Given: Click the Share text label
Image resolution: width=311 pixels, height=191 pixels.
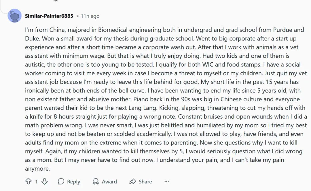Looking at the screenshot, I should click(145, 182).
